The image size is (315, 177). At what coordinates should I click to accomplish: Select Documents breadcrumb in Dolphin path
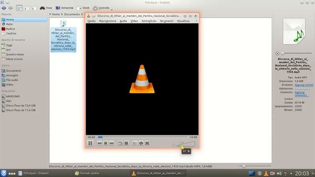(72, 14)
